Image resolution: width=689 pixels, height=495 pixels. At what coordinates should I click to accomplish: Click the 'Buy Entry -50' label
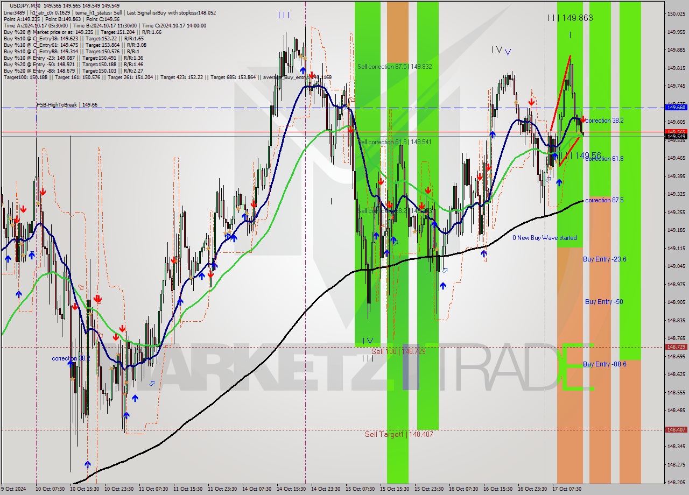604,302
